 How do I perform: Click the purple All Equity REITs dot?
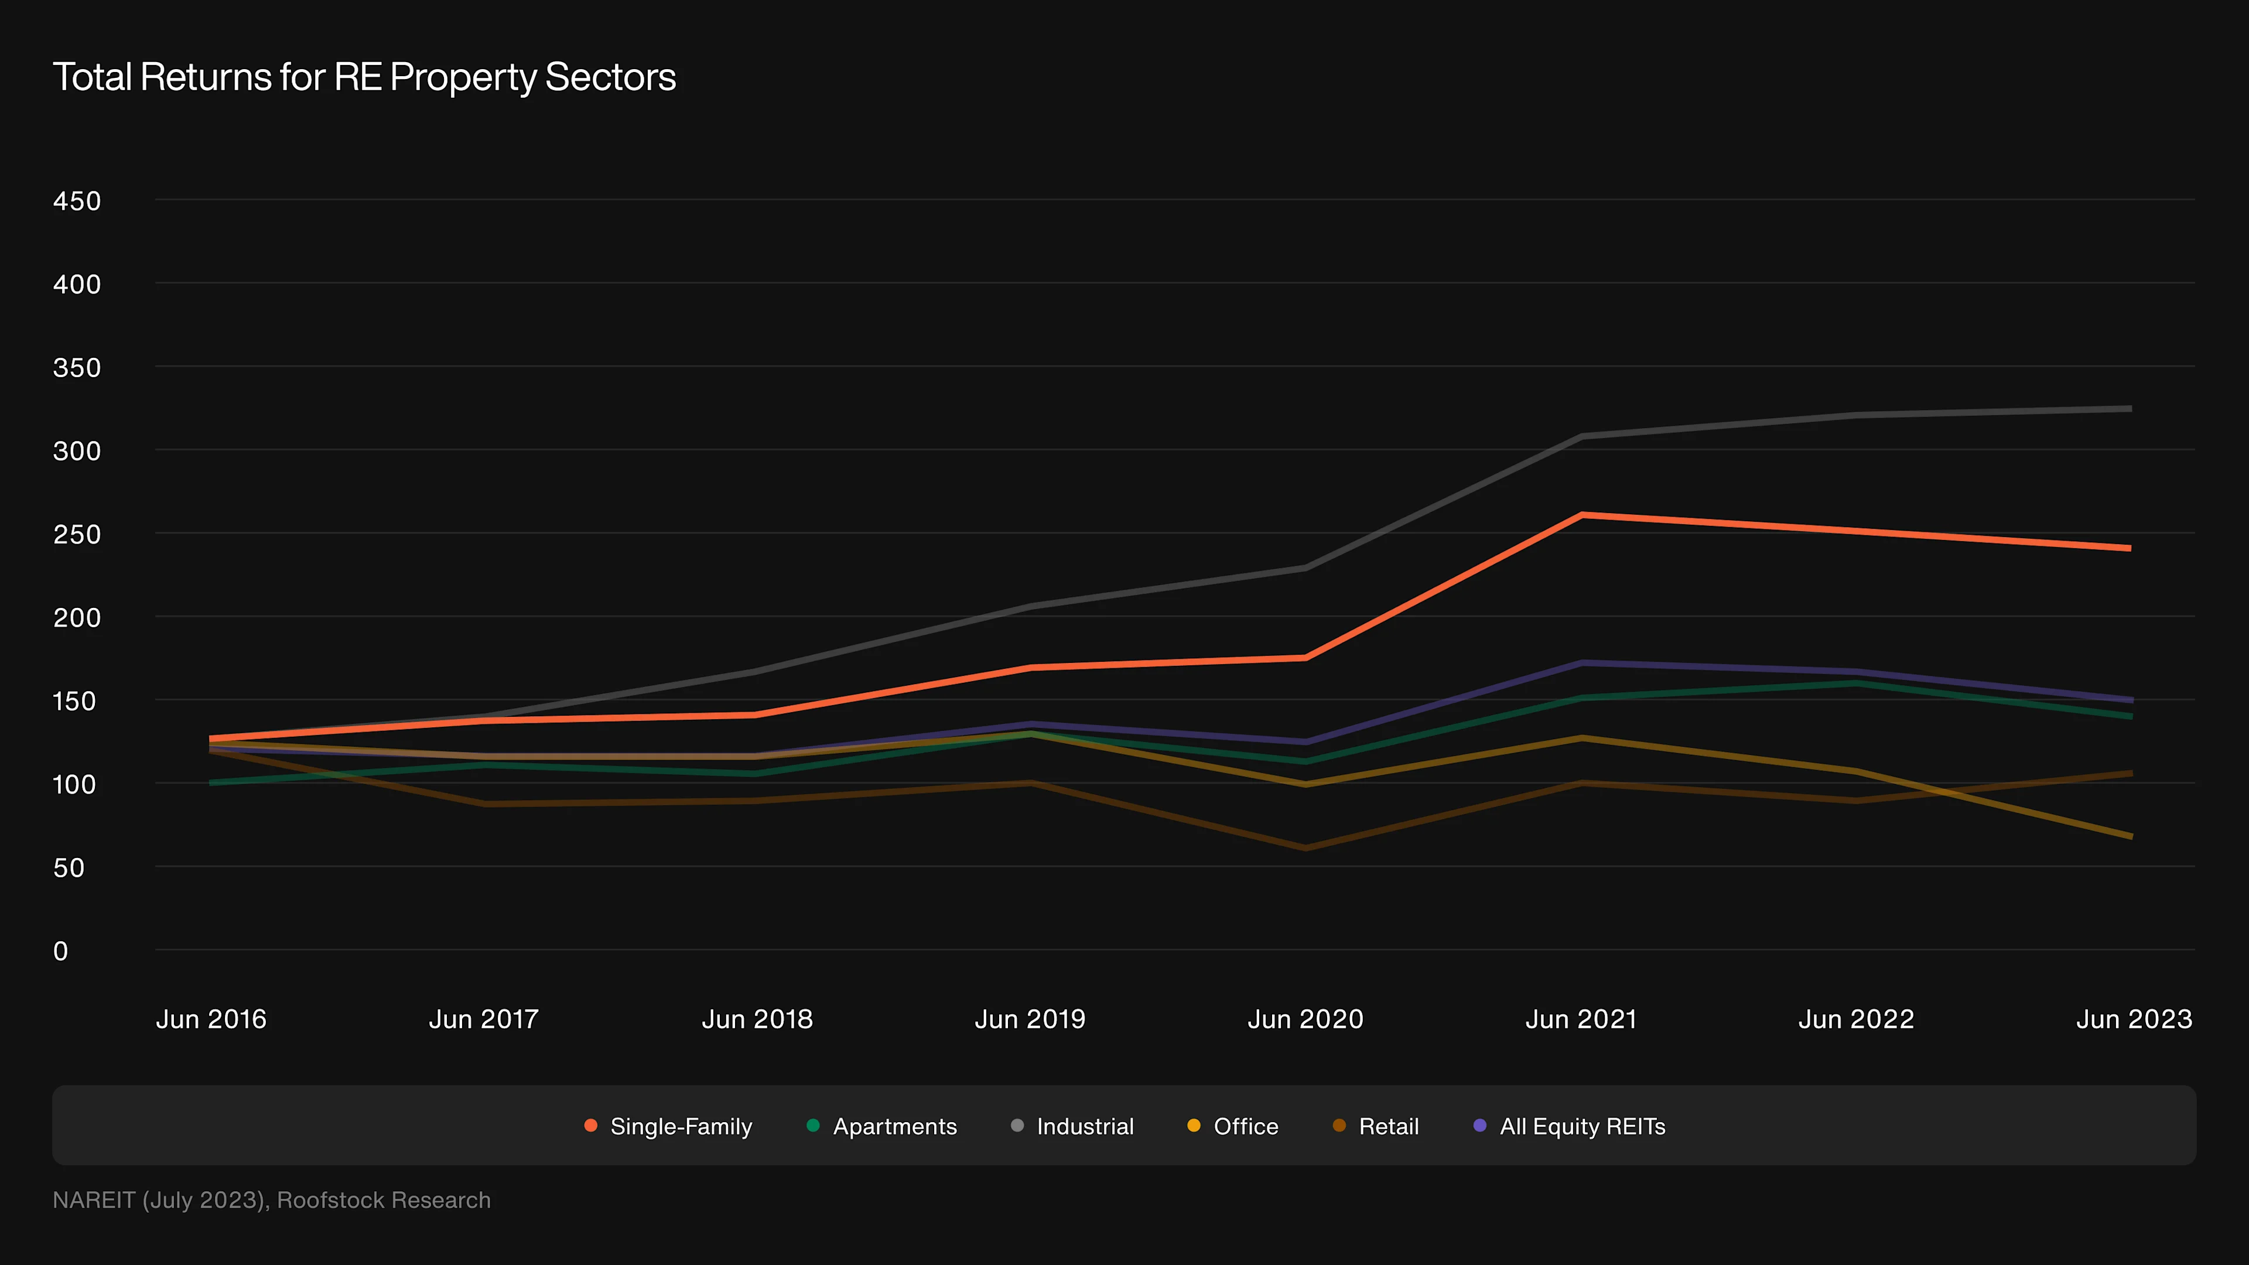coord(1480,1125)
